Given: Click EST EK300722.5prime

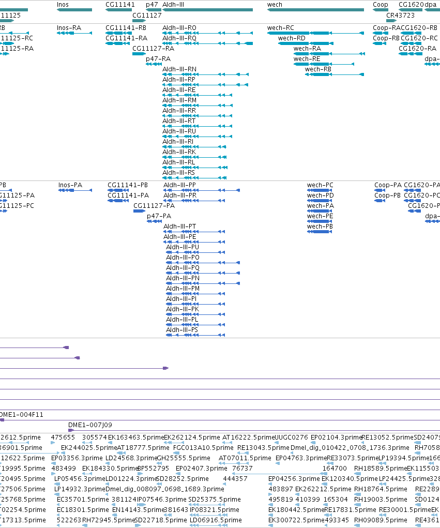Looking at the screenshot, I should coord(296,520).
